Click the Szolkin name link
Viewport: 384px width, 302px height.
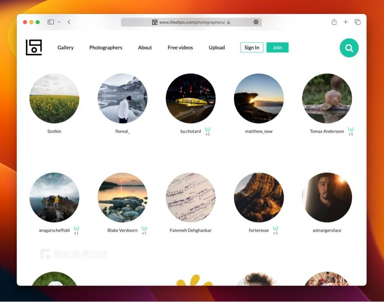click(55, 131)
